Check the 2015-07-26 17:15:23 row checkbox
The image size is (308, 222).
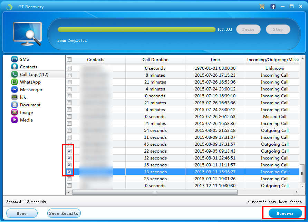click(x=69, y=75)
